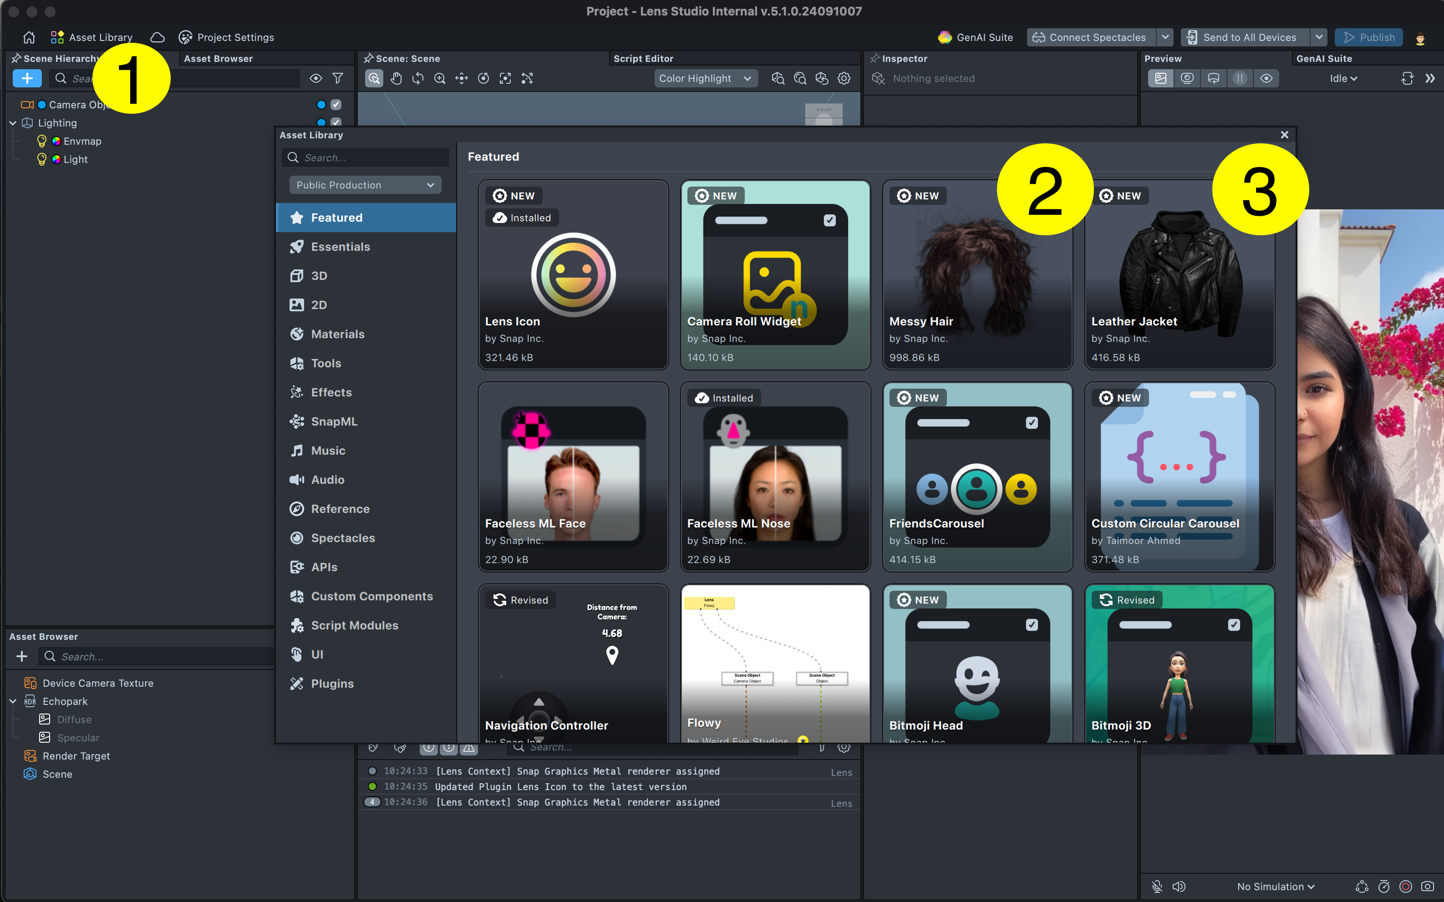Click the Envmap color wheel swatch
1444x902 pixels.
(56, 142)
